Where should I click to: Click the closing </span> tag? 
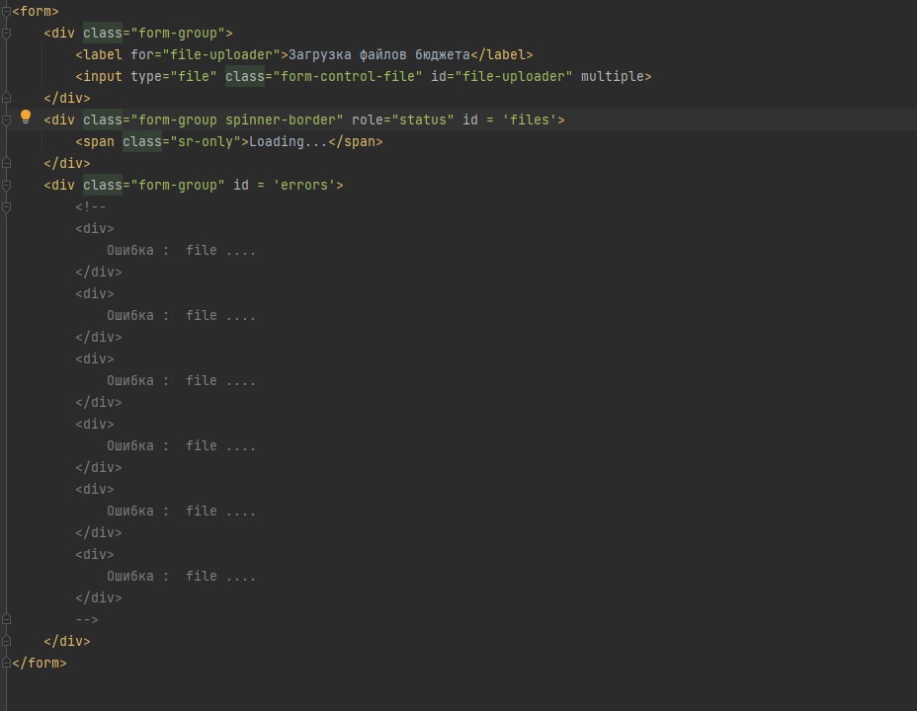pos(355,141)
